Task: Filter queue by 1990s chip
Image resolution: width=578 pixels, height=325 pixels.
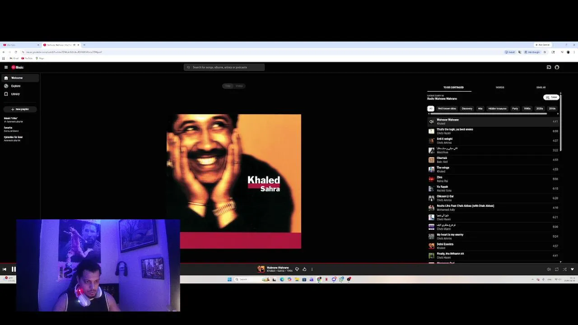Action: [x=527, y=109]
